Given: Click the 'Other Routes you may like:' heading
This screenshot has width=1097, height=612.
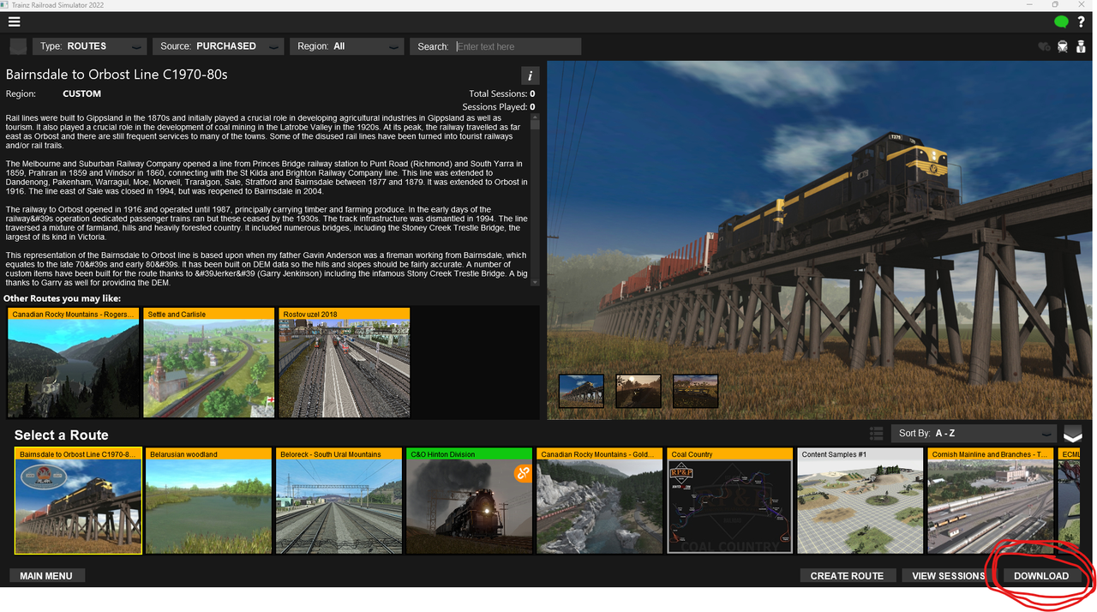Looking at the screenshot, I should [63, 298].
